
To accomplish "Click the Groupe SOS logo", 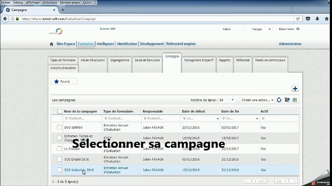I will (56, 32).
